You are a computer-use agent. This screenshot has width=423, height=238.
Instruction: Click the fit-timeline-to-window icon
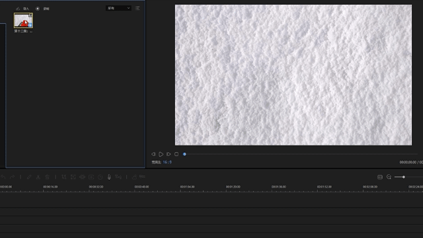coord(380,177)
